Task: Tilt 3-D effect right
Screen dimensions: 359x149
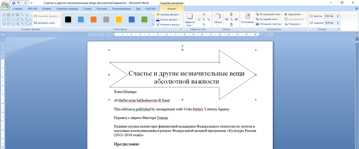Action: click(236, 19)
